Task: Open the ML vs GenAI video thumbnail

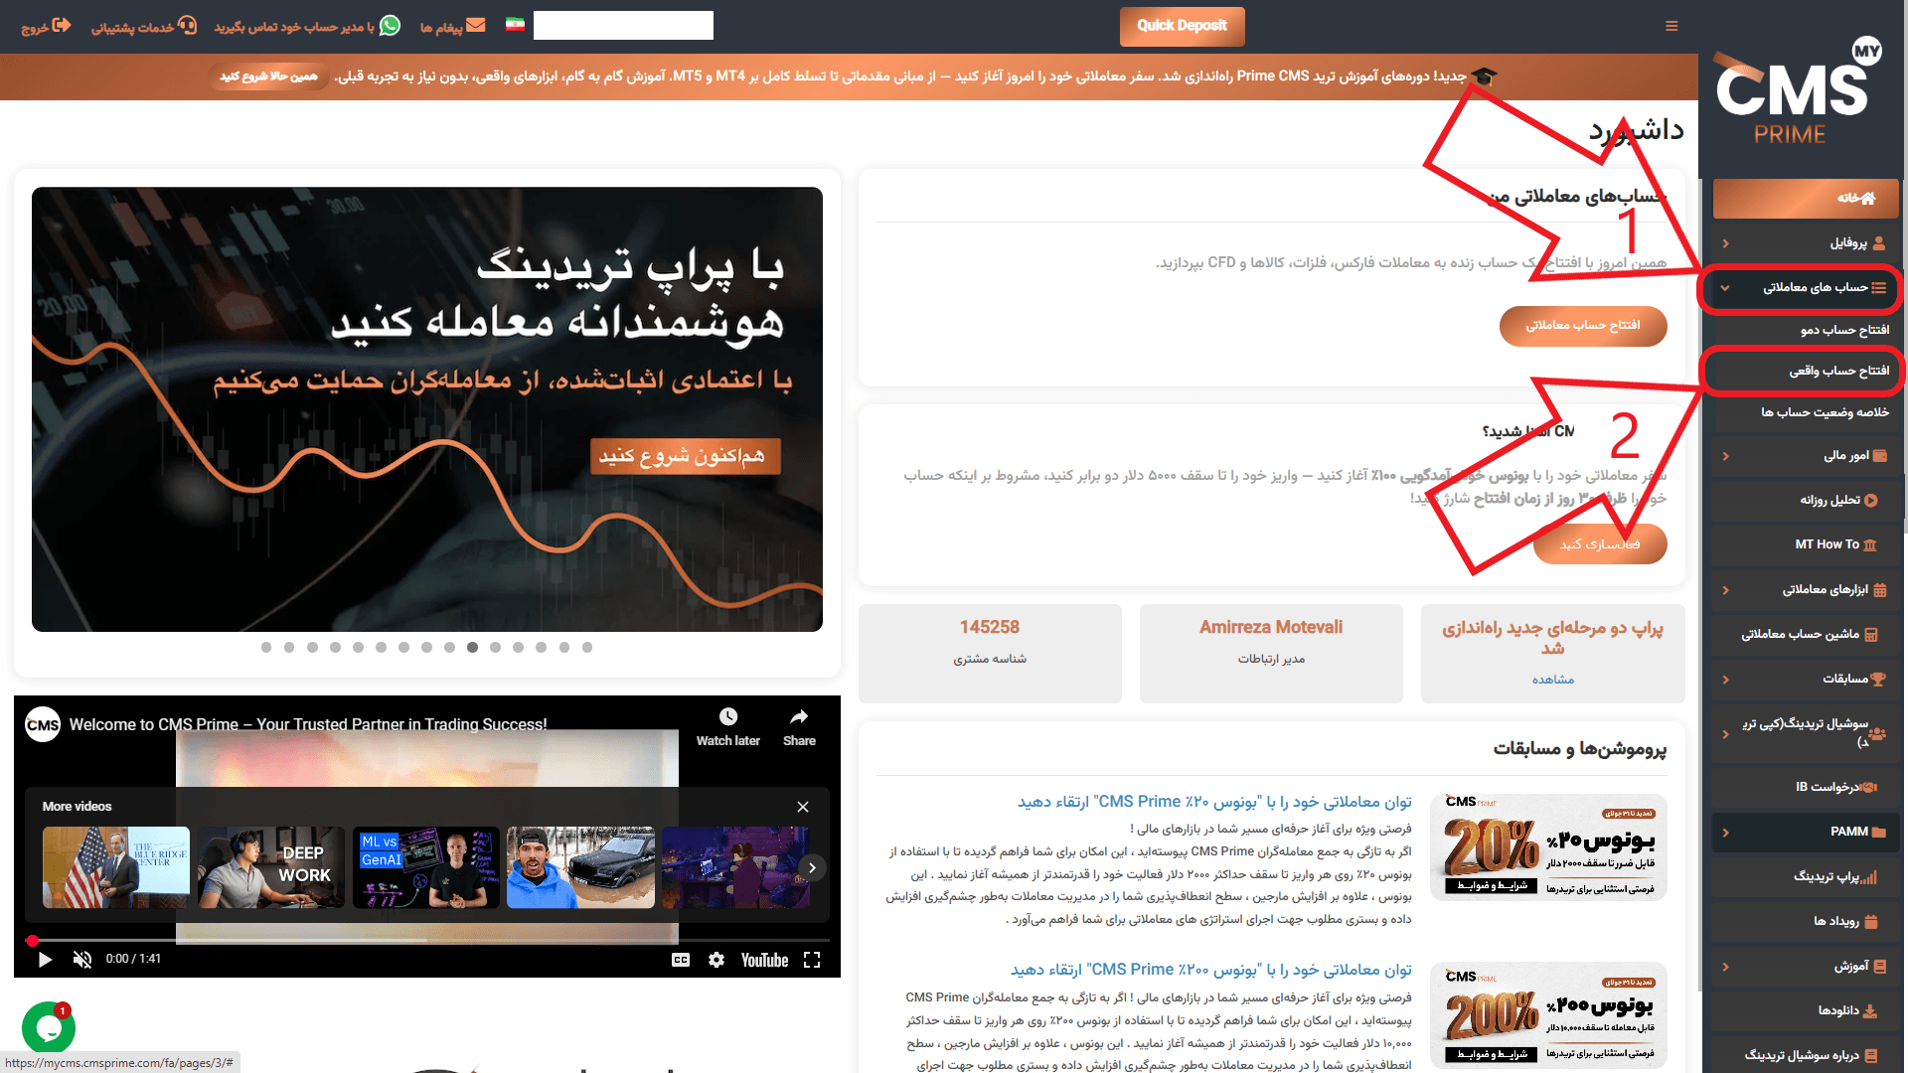Action: pyautogui.click(x=426, y=867)
